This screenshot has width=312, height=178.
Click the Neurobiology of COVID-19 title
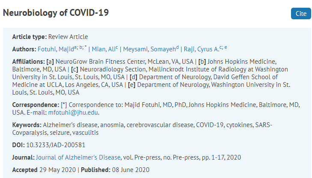[x=56, y=13]
